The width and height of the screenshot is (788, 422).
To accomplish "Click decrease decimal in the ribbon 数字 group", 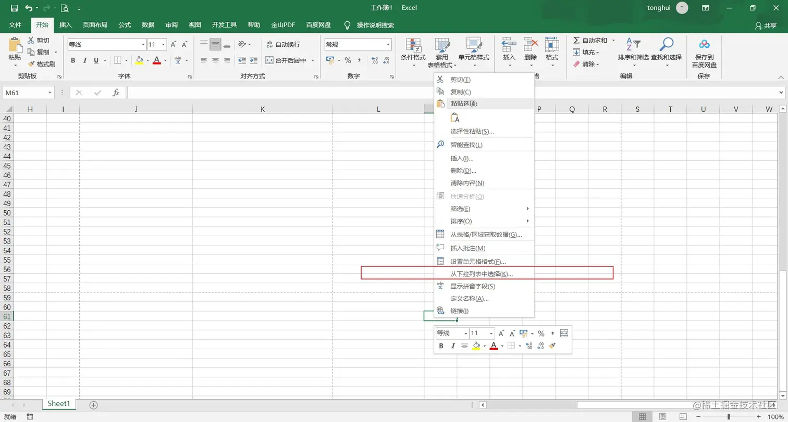I will pos(386,60).
